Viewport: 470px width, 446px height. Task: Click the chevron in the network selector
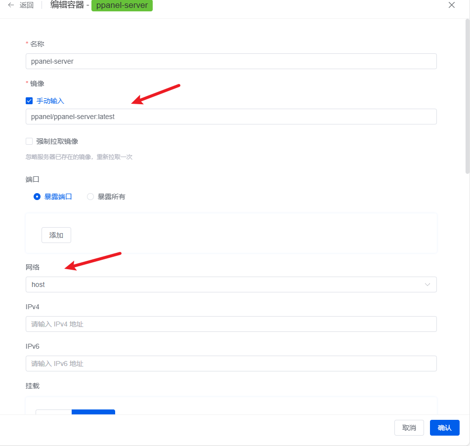(x=427, y=284)
